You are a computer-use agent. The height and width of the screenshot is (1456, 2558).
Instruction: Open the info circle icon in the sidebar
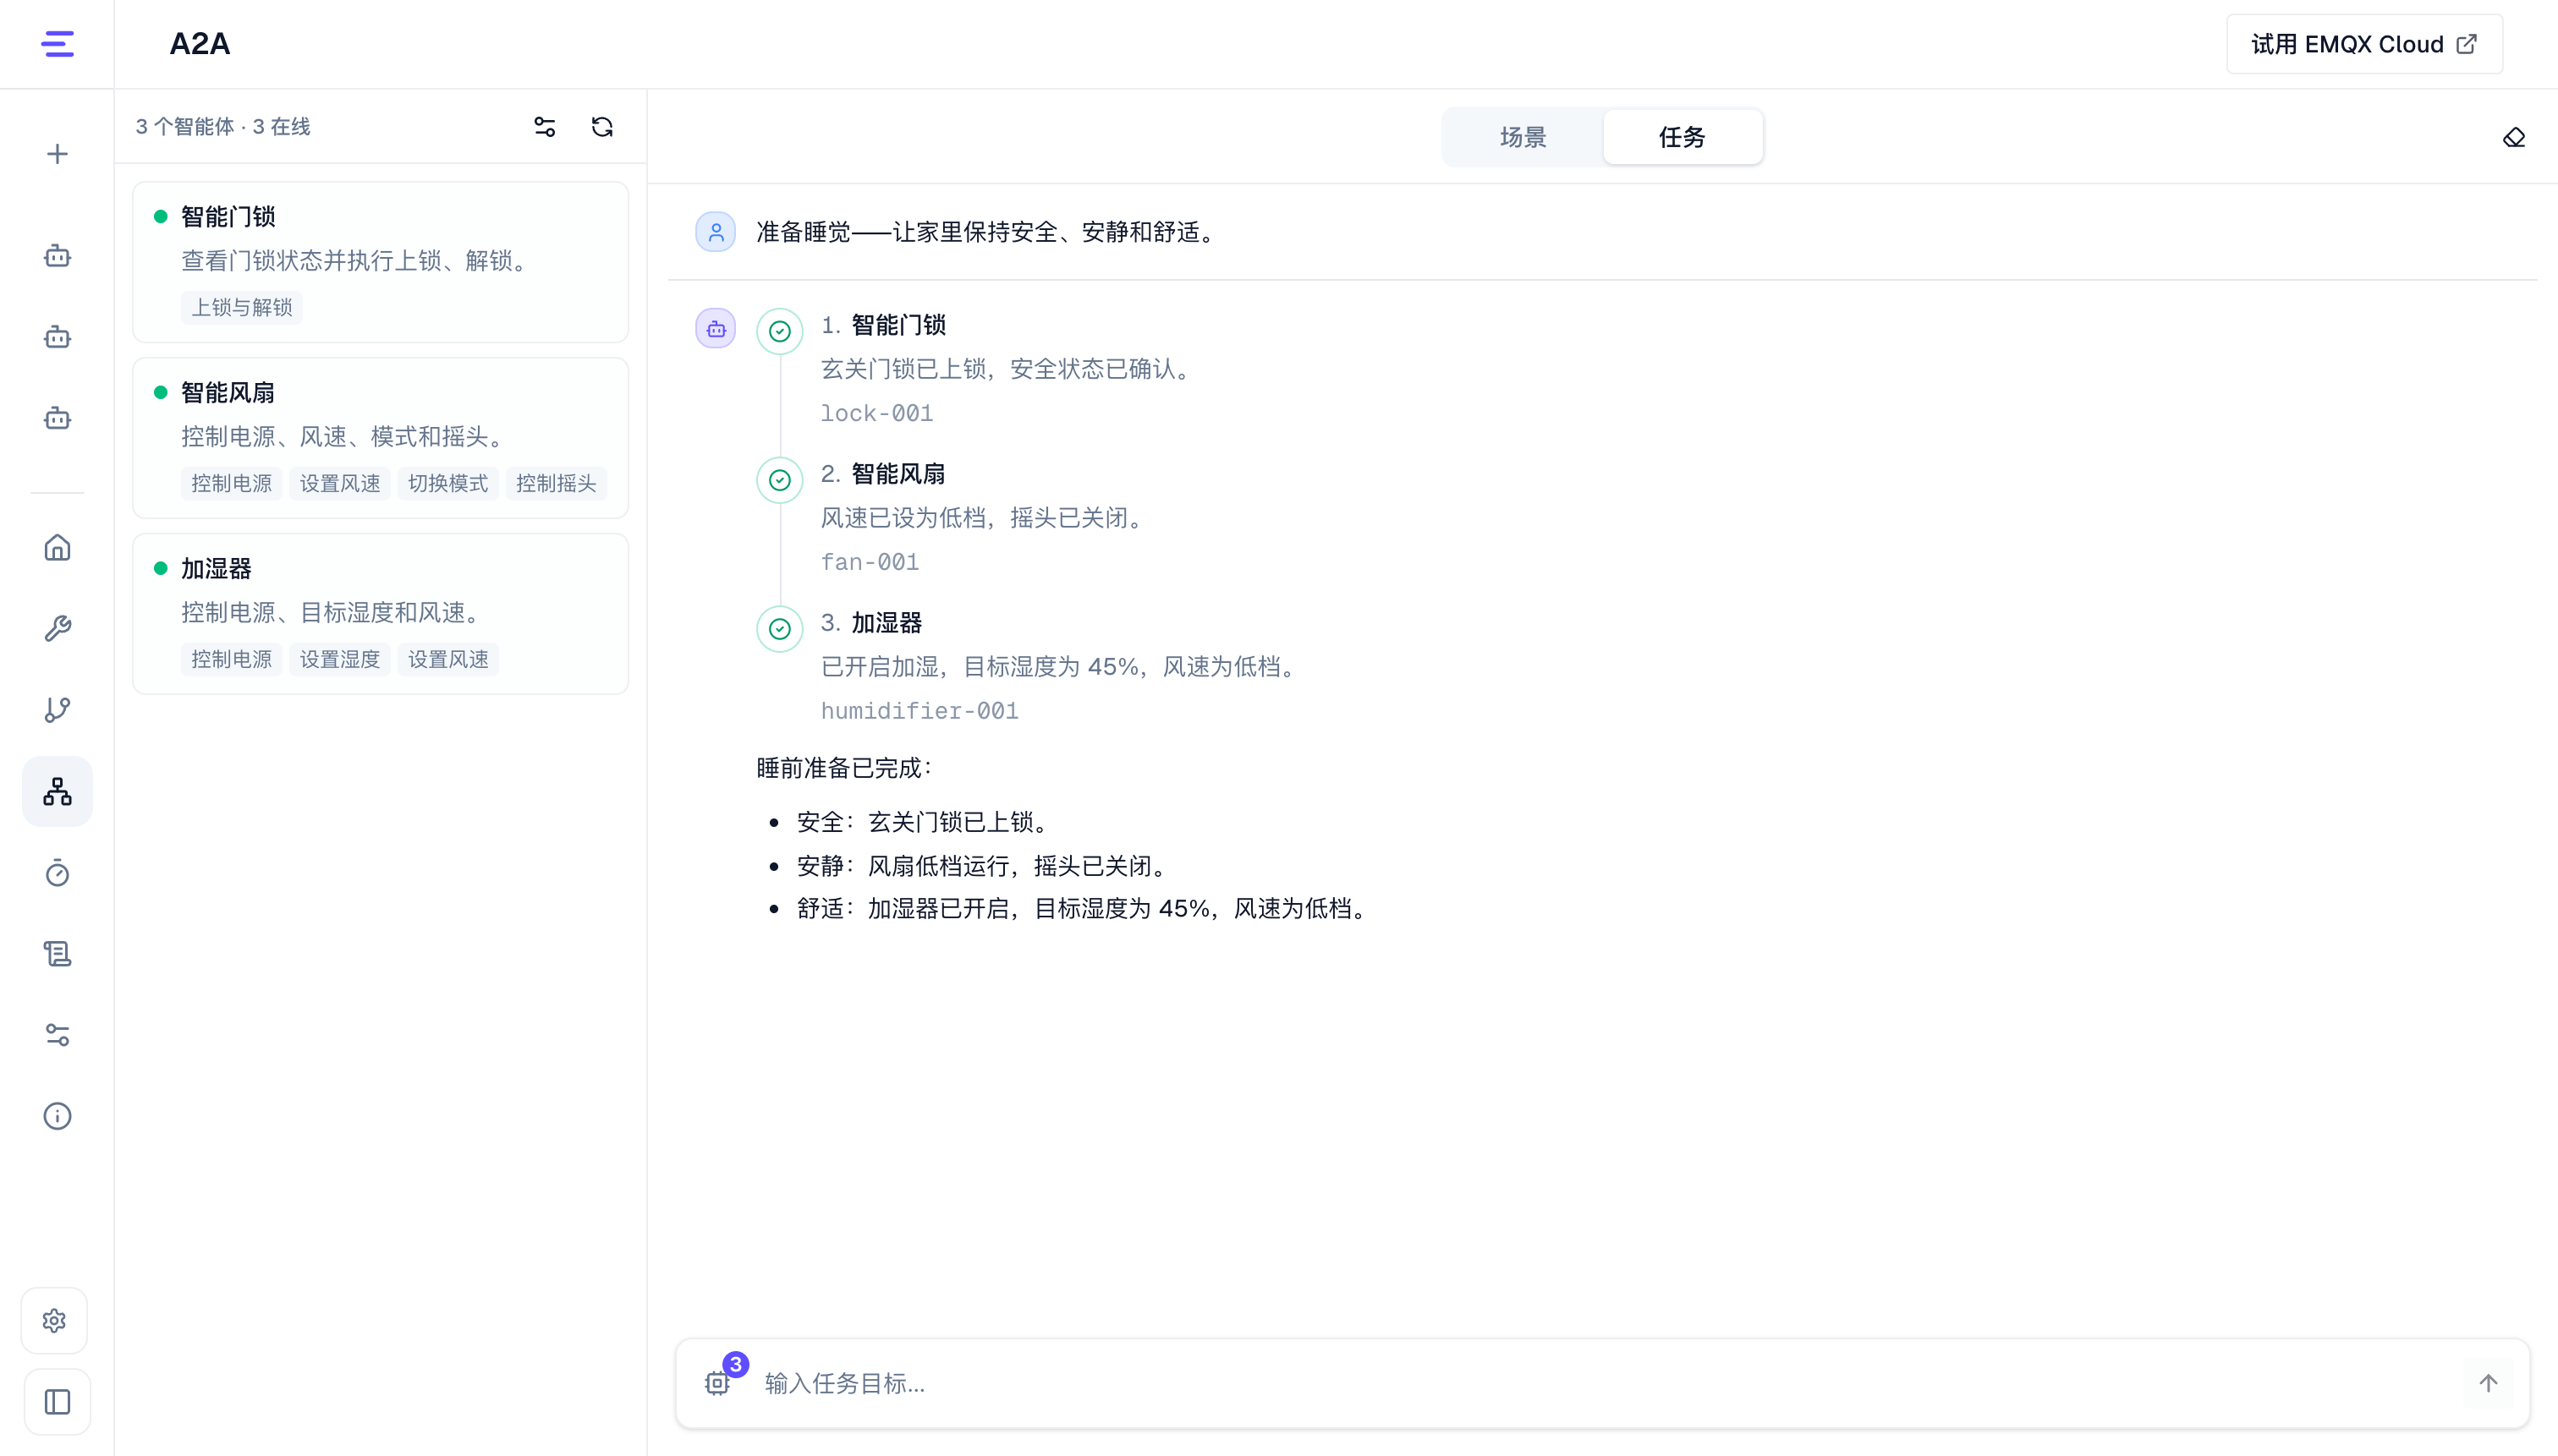tap(57, 1116)
